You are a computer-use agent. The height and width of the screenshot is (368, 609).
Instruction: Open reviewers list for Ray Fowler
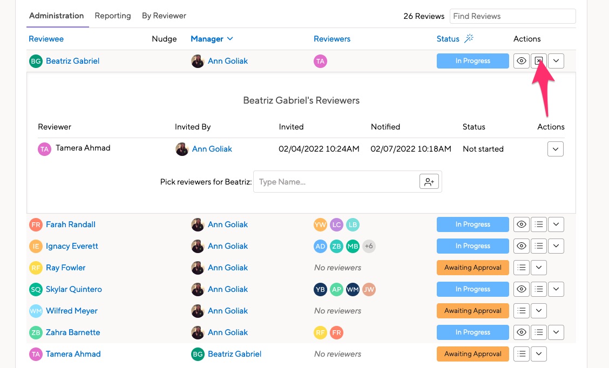point(521,268)
